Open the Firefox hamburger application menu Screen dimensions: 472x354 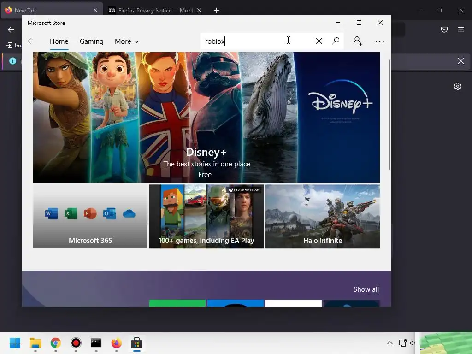click(461, 29)
